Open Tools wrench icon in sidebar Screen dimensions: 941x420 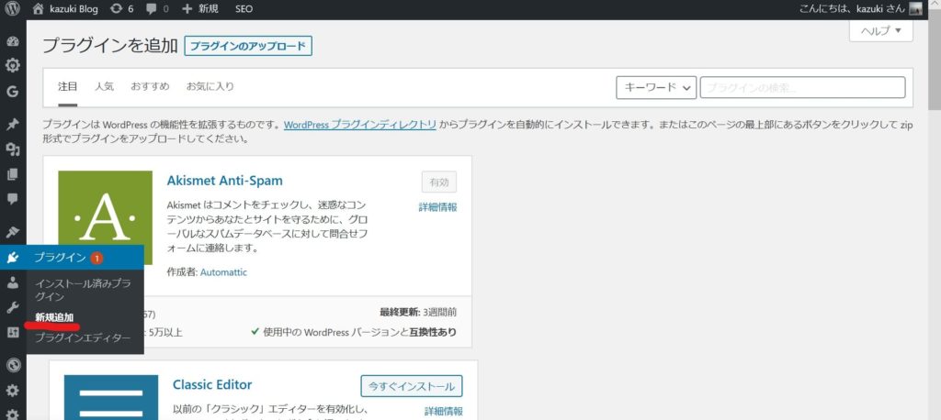pos(13,307)
